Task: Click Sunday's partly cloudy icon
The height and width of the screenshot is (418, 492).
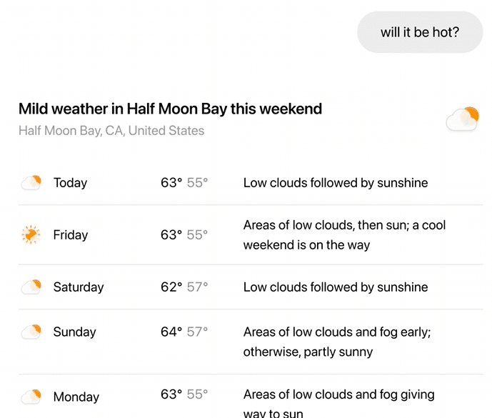Action: point(31,332)
